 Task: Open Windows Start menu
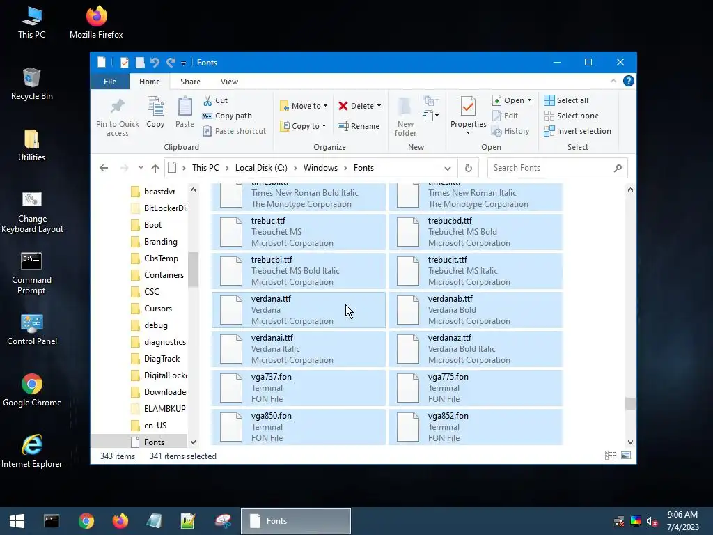pos(17,521)
